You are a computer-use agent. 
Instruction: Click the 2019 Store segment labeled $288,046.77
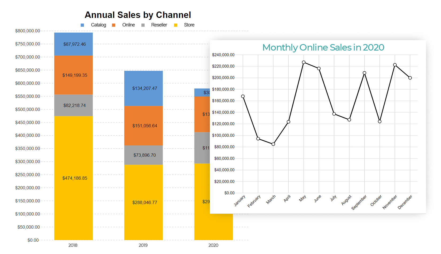[144, 202]
